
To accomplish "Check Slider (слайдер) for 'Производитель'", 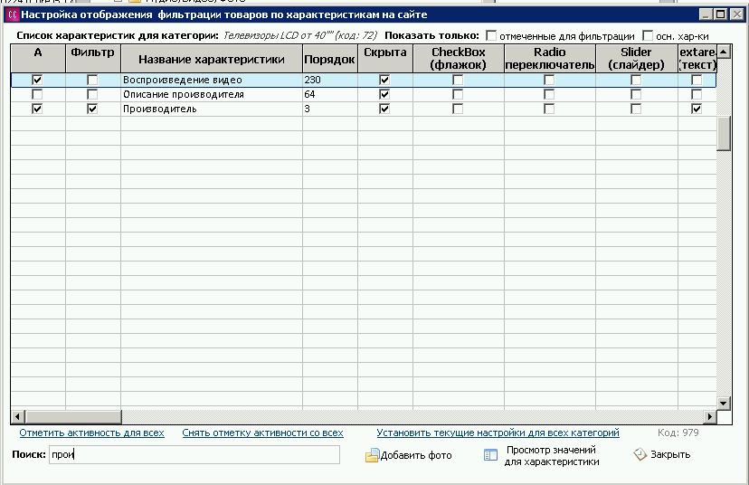I will tap(636, 109).
